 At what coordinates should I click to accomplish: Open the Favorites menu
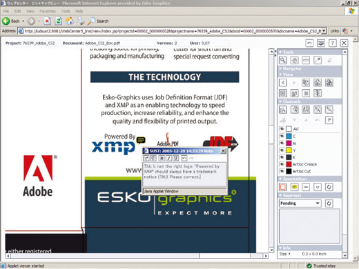[x=48, y=11]
